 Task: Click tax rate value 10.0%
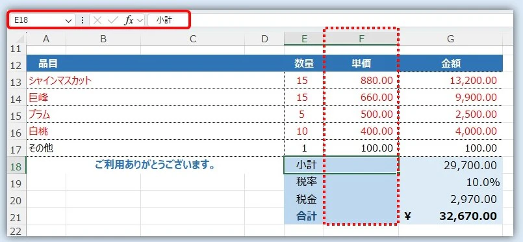pos(450,182)
